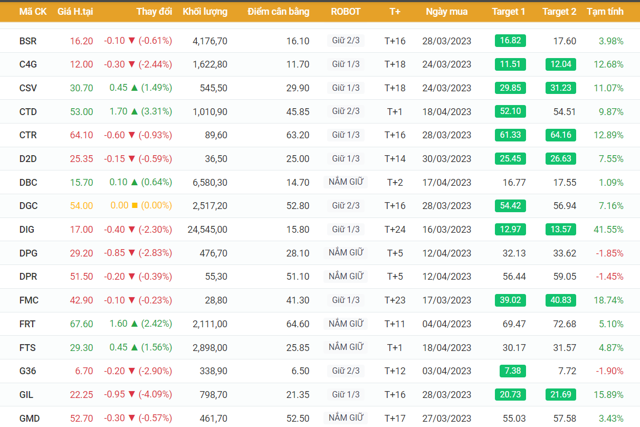Image resolution: width=640 pixels, height=427 pixels.
Task: Click the Giữ 1/3 badge for FMC
Action: 346,300
